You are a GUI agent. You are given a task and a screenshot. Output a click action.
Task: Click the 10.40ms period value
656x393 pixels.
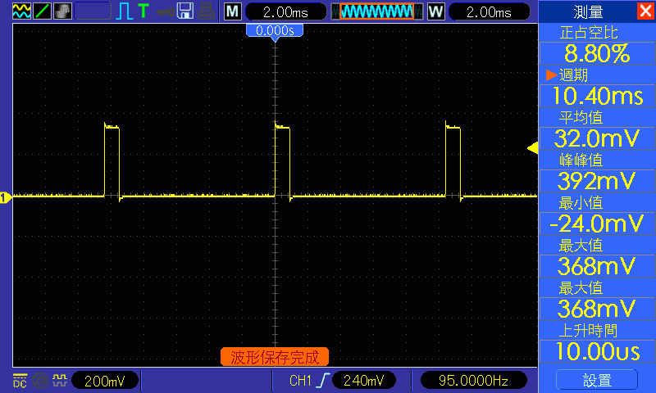(597, 96)
